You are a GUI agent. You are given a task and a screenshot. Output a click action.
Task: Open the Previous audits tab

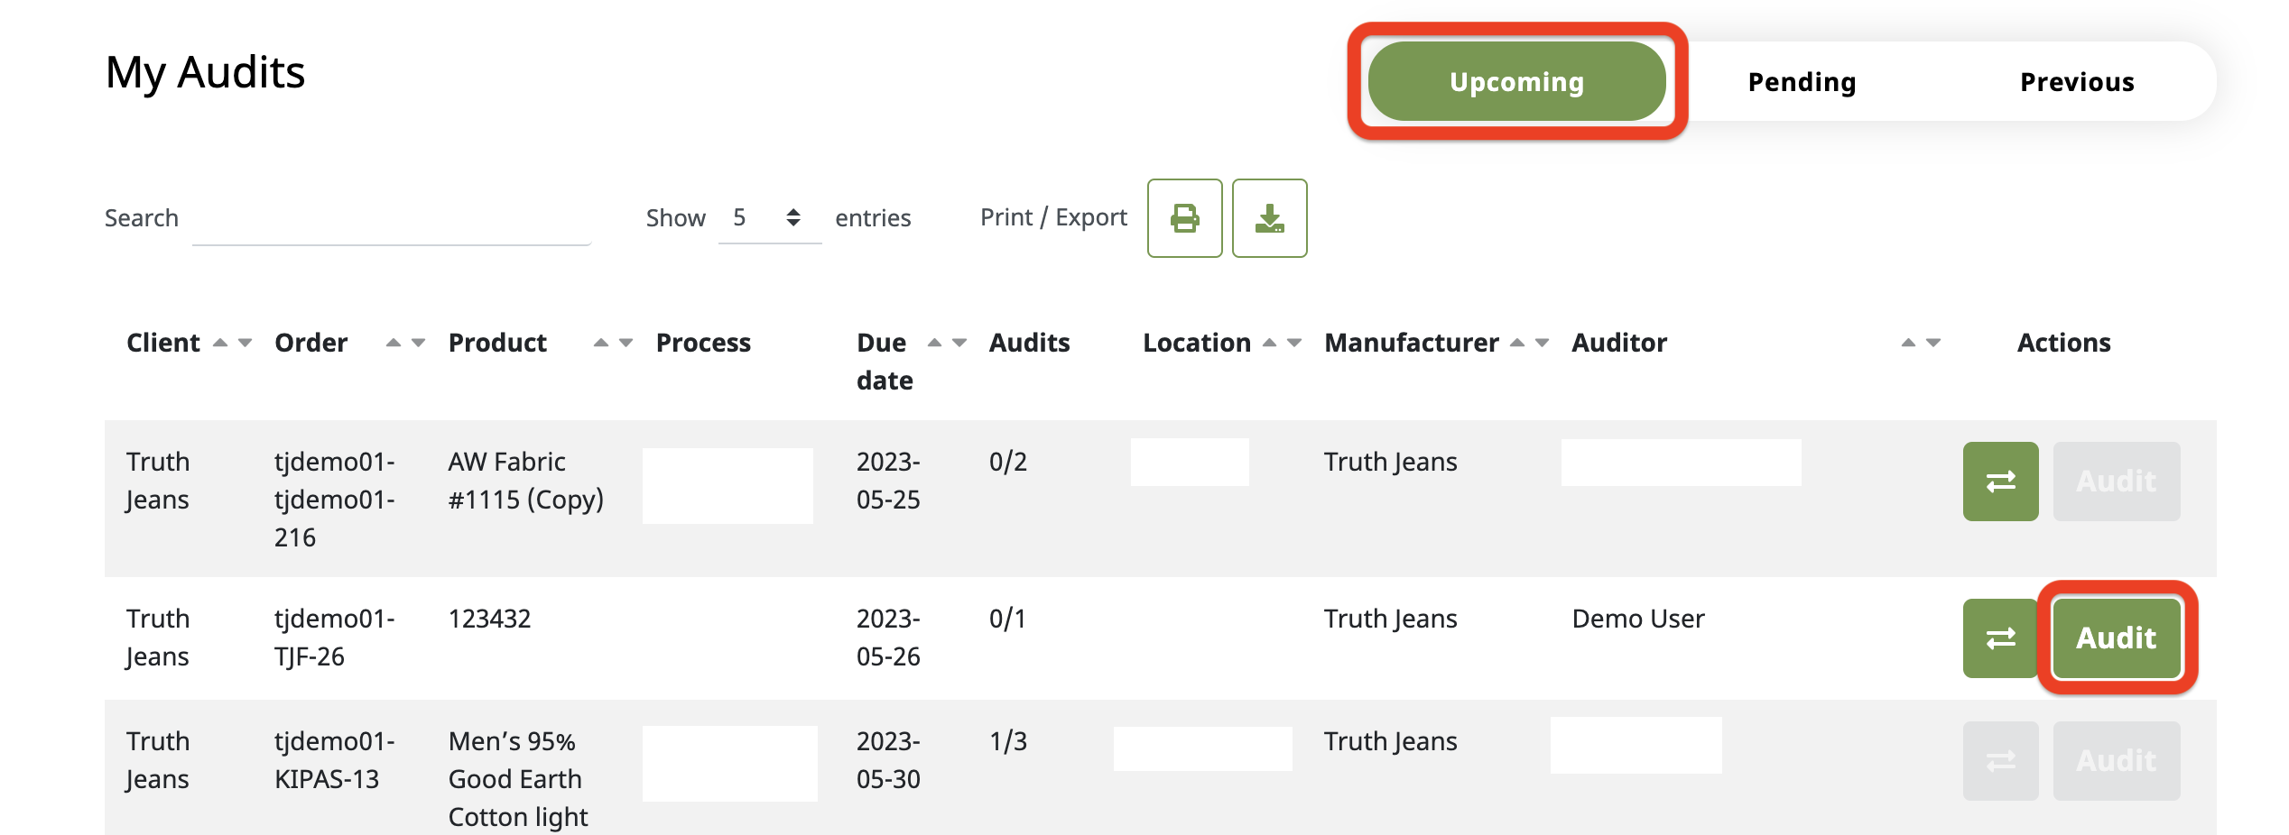[2077, 82]
